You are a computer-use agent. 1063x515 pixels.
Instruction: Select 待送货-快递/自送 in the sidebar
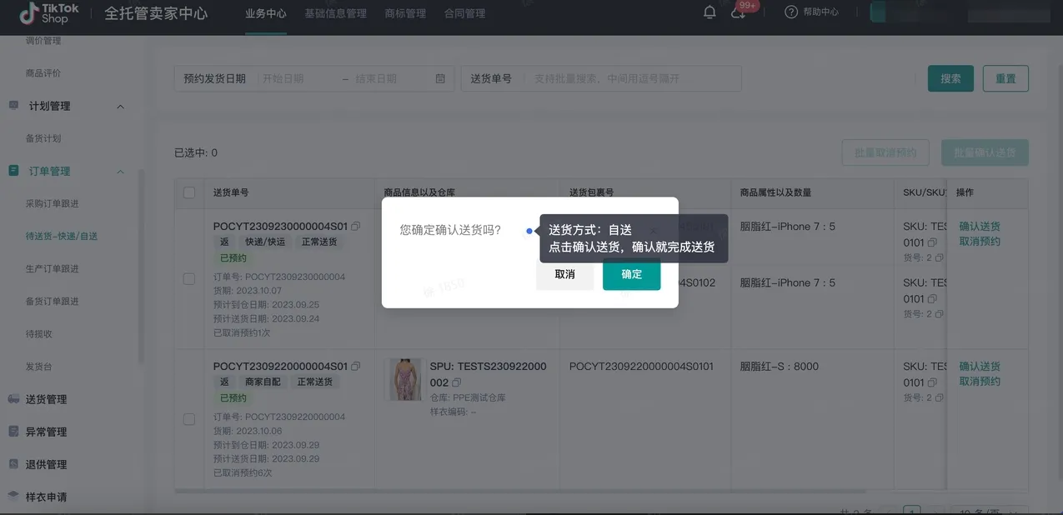pos(62,236)
